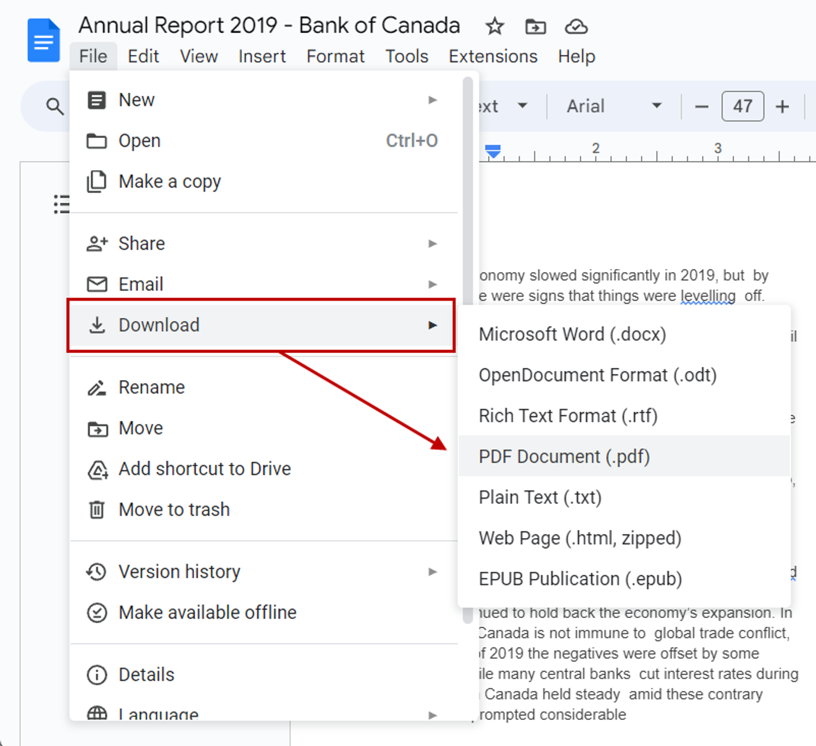Choose Rename in File menu
Screen dimensions: 816x746
coord(263,387)
